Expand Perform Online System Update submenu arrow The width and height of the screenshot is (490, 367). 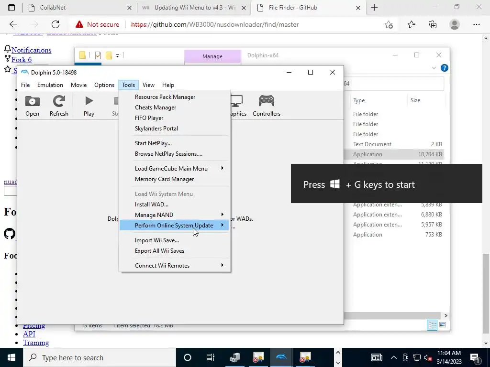[222, 225]
